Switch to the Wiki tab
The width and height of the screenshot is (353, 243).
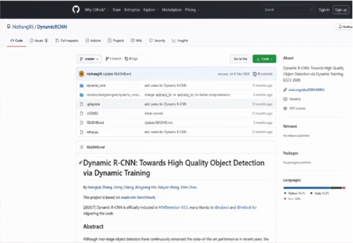tap(136, 41)
